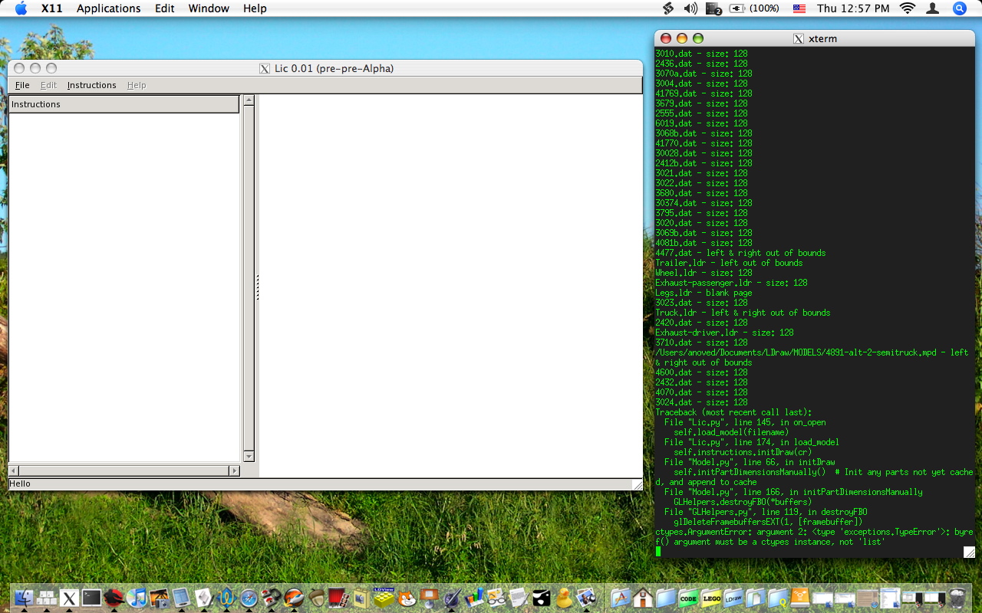This screenshot has height=613, width=982.
Task: Open the File menu in Lic
Action: 22,85
